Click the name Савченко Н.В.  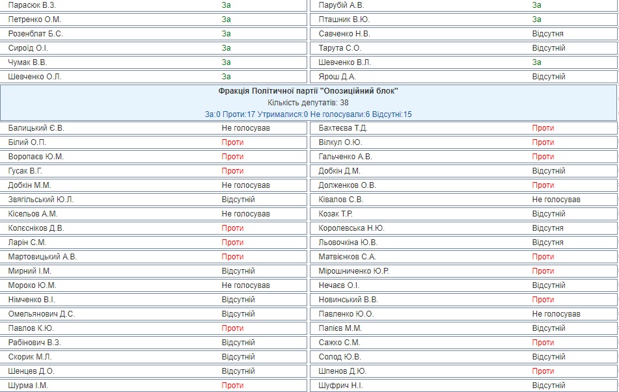[344, 34]
